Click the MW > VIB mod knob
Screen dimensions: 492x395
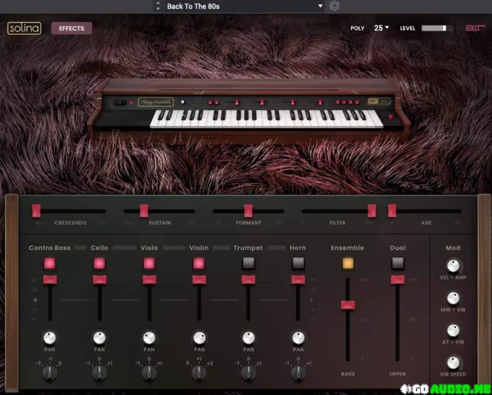click(453, 298)
